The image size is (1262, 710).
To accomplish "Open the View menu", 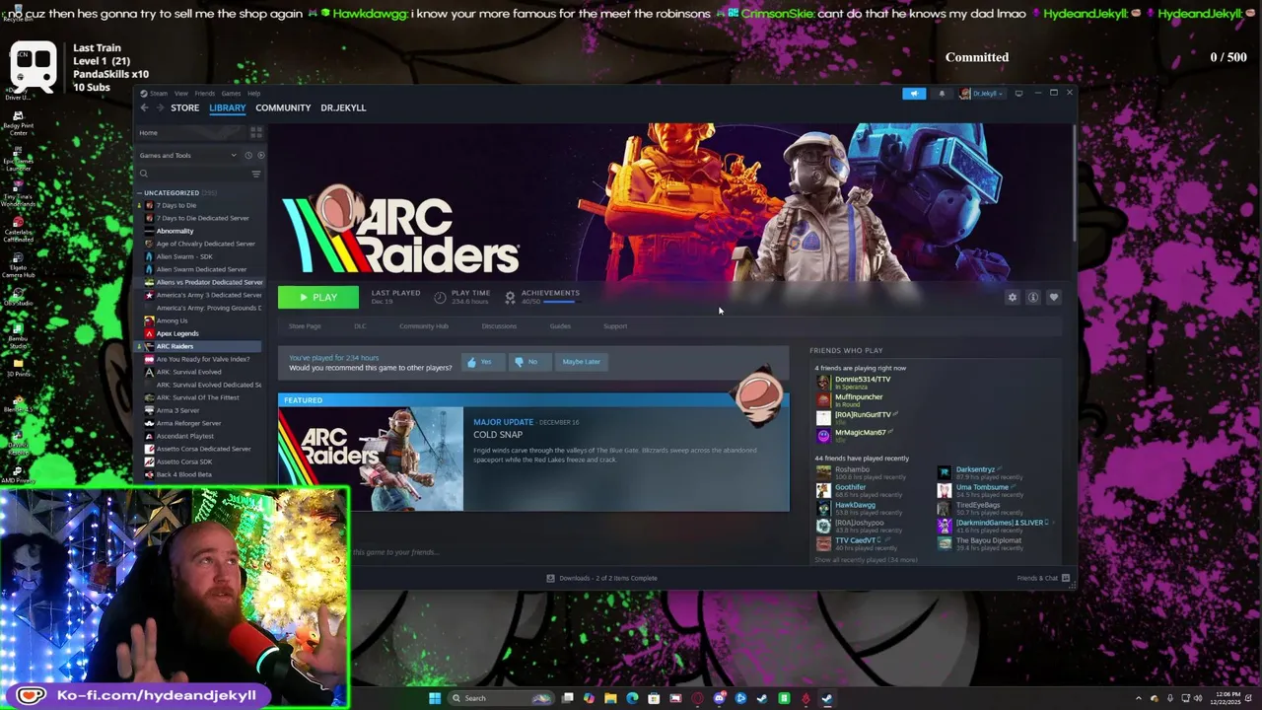I will coord(181,94).
